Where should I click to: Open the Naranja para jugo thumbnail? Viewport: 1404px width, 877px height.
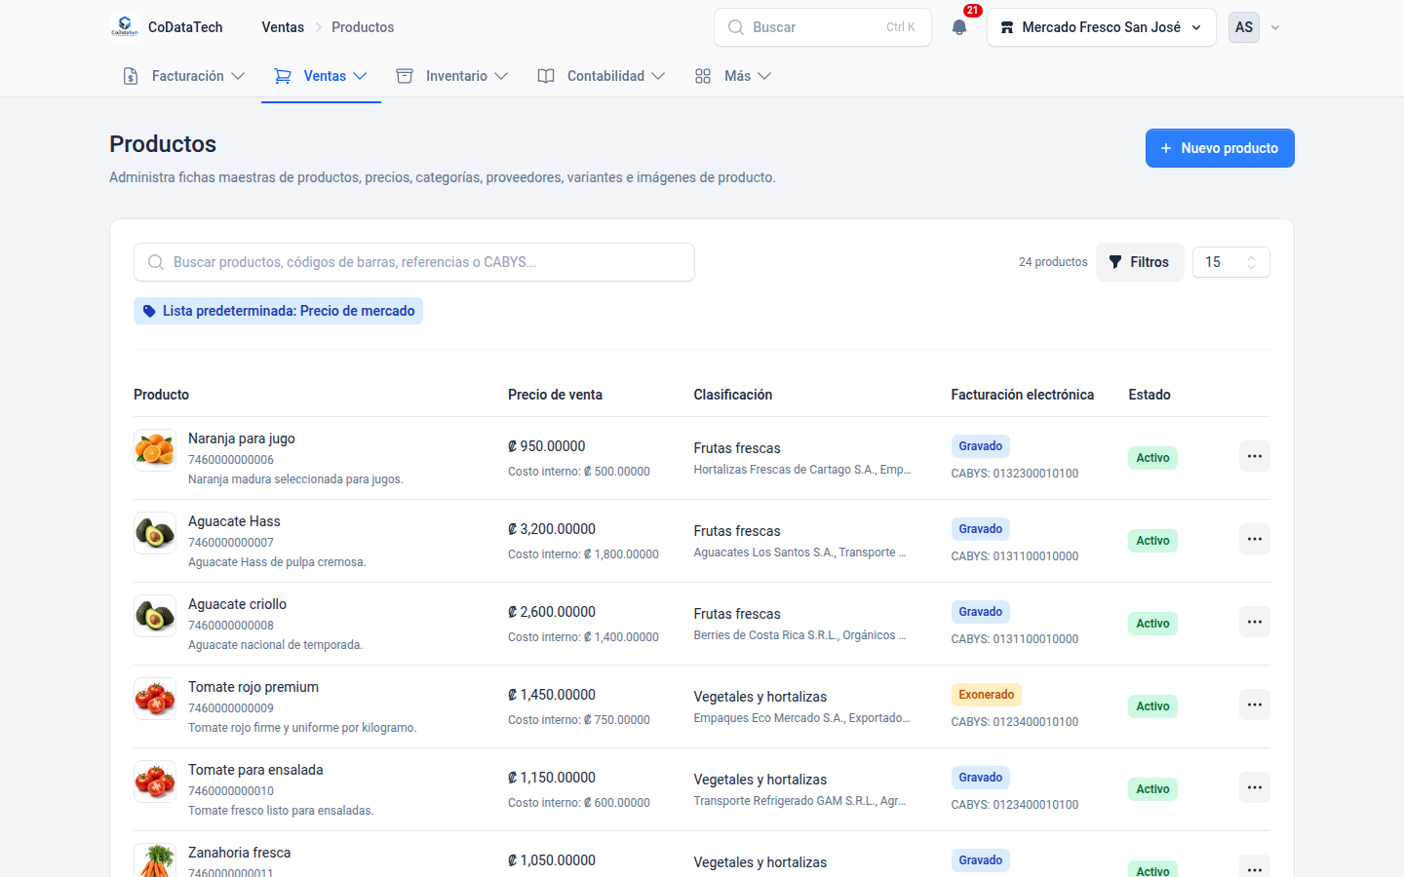(155, 450)
